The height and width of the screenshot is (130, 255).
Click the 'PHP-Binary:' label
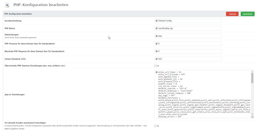[x=10, y=28]
